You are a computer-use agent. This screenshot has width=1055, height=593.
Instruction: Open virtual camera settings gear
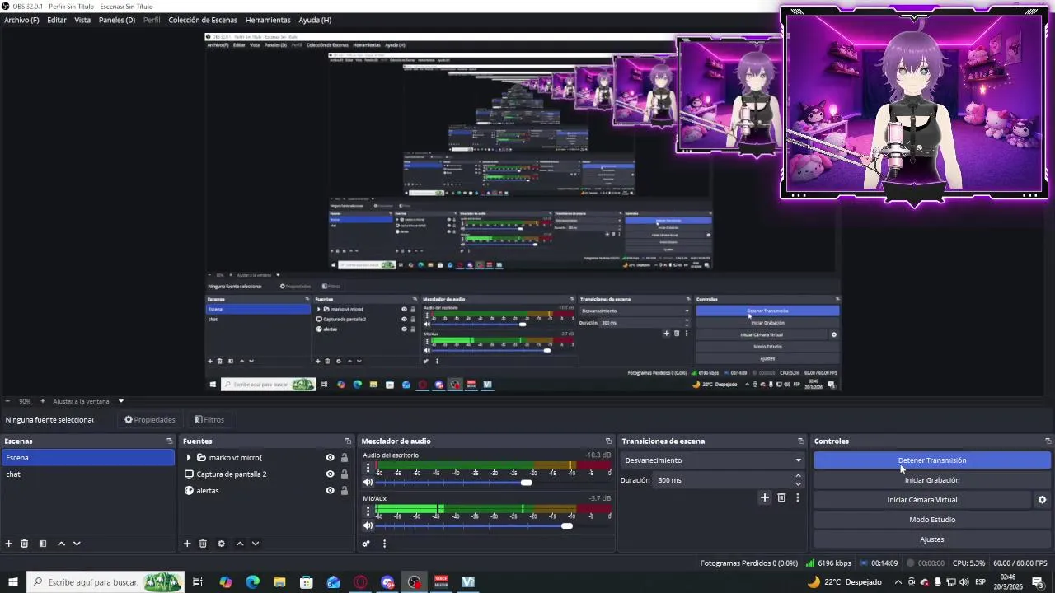1042,500
